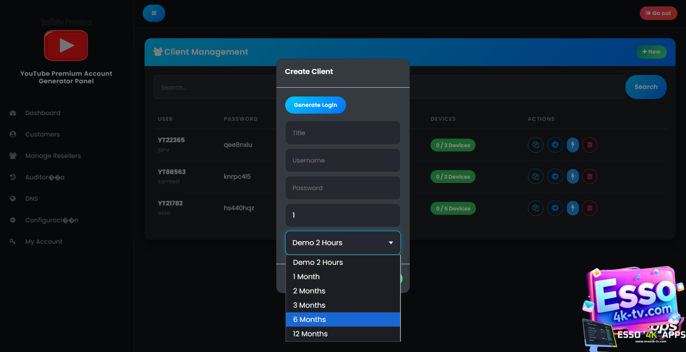Click the Telegram share icon for YT88563
686x352 pixels.
555,177
